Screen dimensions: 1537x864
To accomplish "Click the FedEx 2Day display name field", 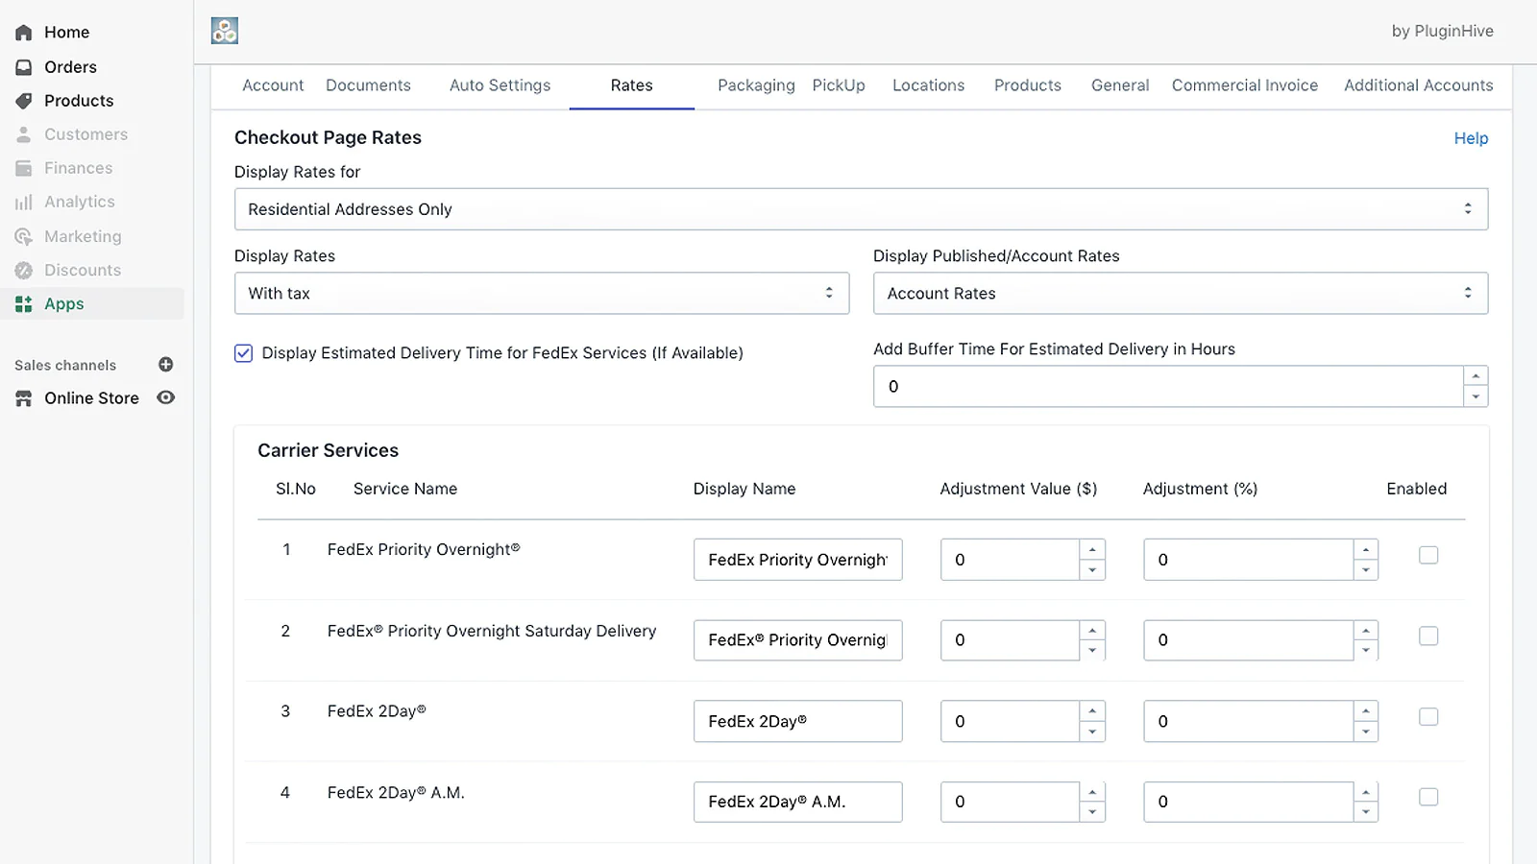I will click(x=797, y=721).
